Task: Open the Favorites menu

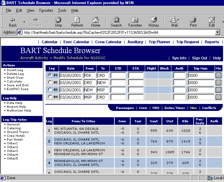Action: pyautogui.click(x=46, y=10)
